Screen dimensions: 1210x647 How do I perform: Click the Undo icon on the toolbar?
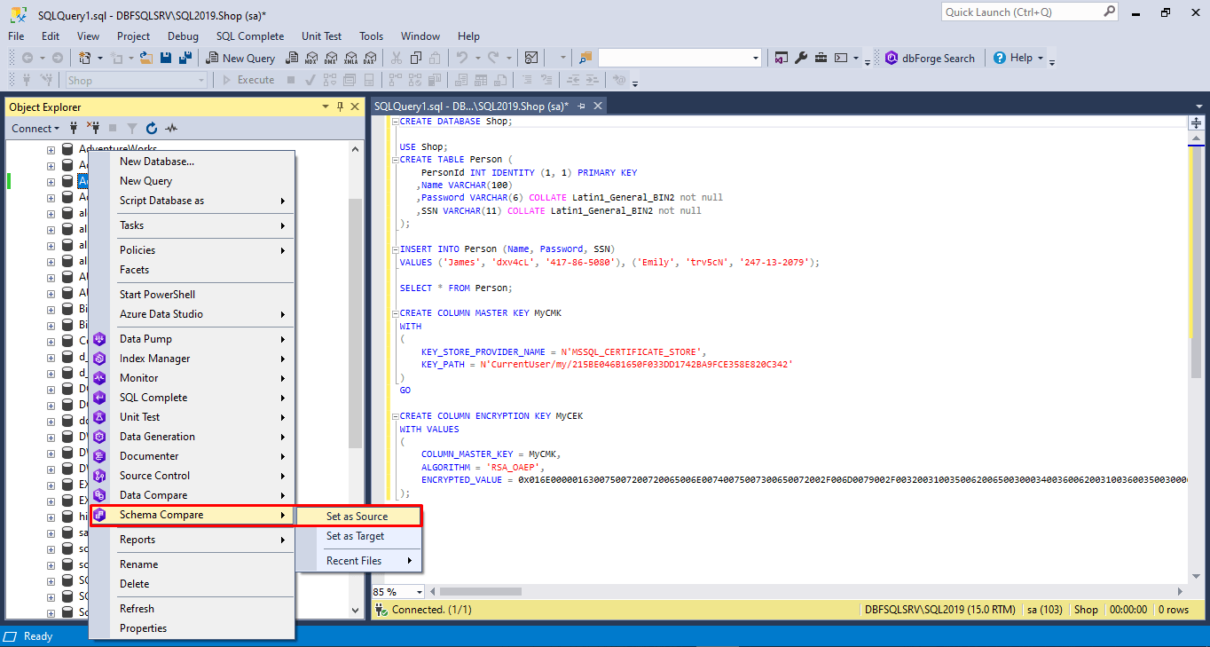[462, 57]
